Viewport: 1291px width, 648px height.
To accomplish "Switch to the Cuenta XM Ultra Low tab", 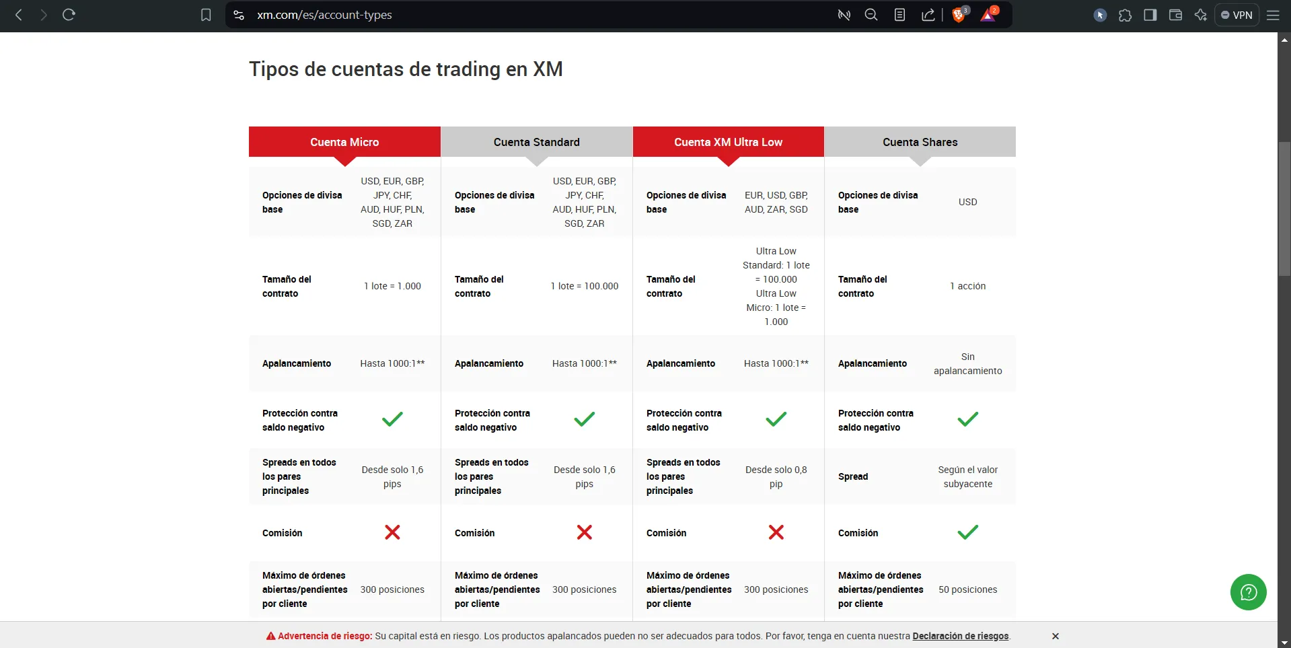I will tap(729, 142).
